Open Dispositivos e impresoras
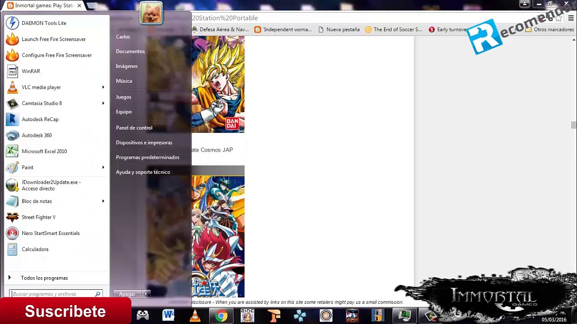Viewport: 577px width, 324px height. click(x=144, y=143)
